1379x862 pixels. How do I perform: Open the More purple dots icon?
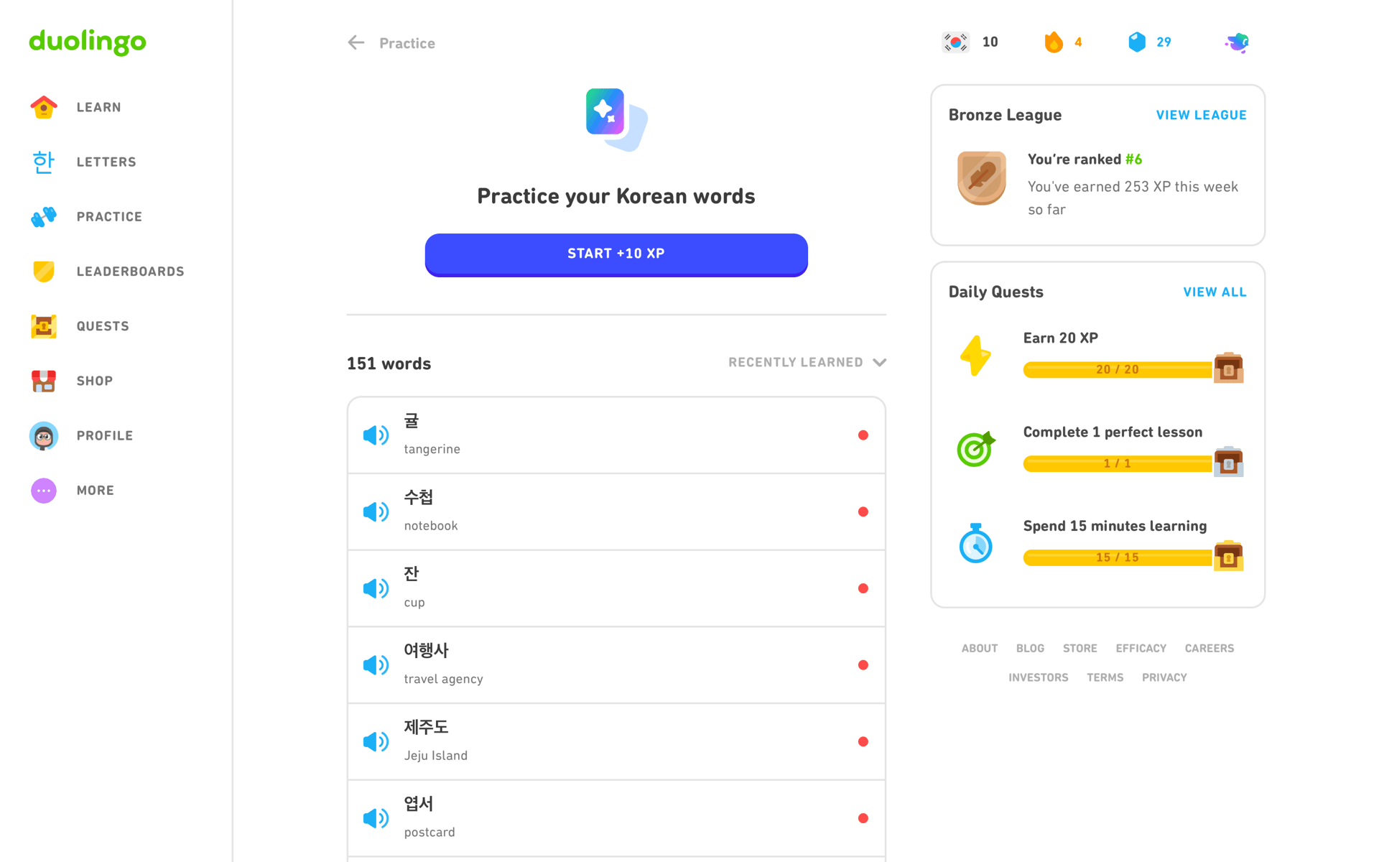44,491
